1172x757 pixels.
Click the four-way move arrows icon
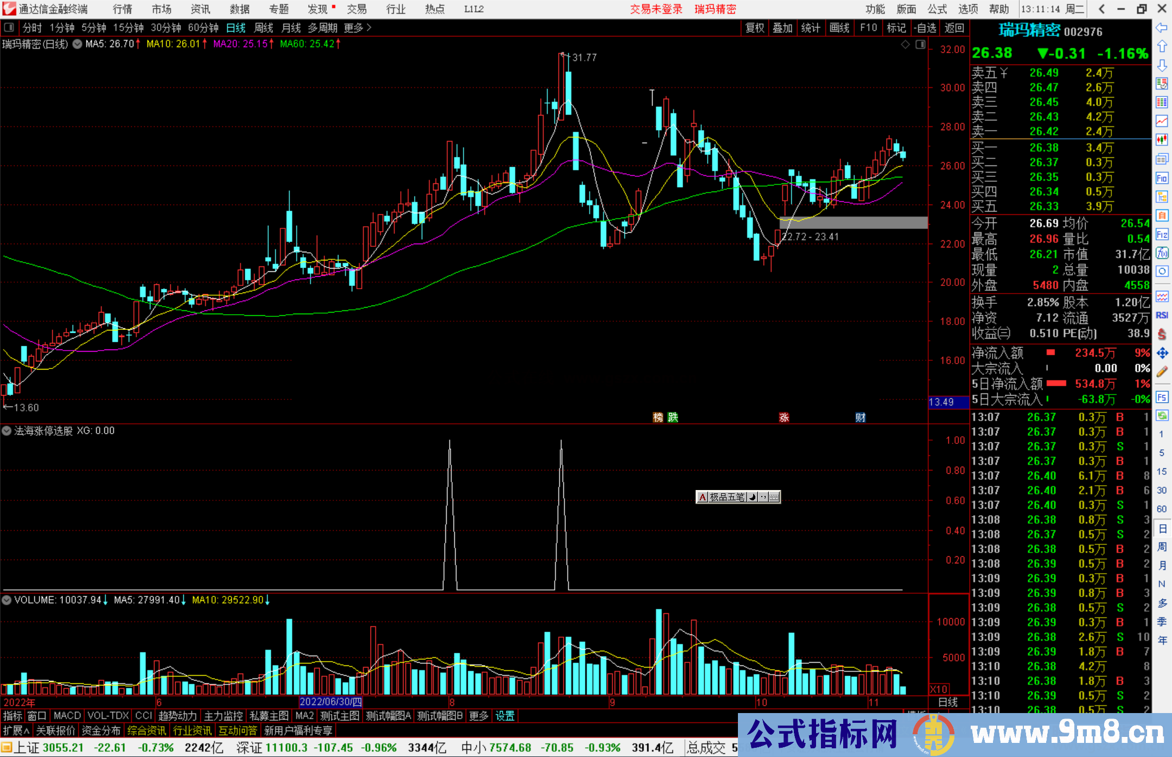tap(1162, 353)
